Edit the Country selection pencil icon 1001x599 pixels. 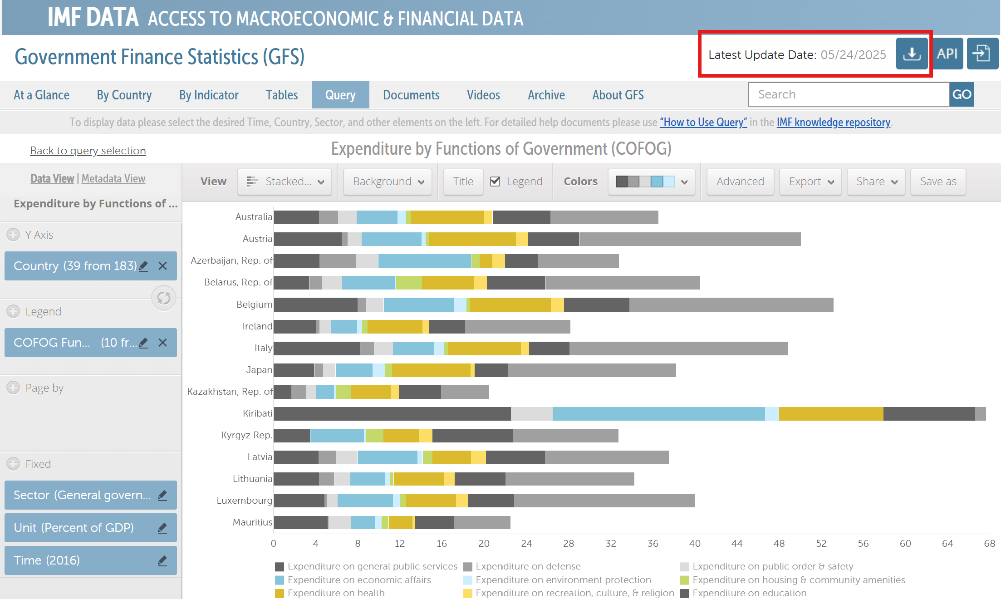point(143,266)
